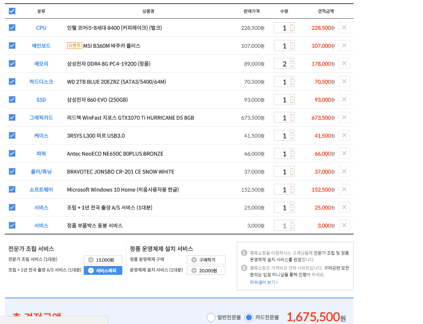Add the 15,000원 expert assembly service

[103, 260]
